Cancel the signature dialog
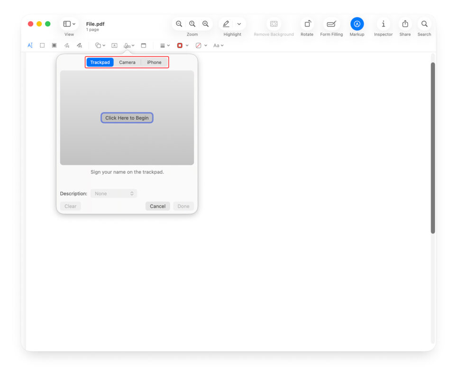Viewport: 457px width, 379px height. click(x=157, y=206)
